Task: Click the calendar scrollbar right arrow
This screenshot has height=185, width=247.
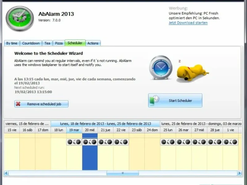Action: pos(239,173)
